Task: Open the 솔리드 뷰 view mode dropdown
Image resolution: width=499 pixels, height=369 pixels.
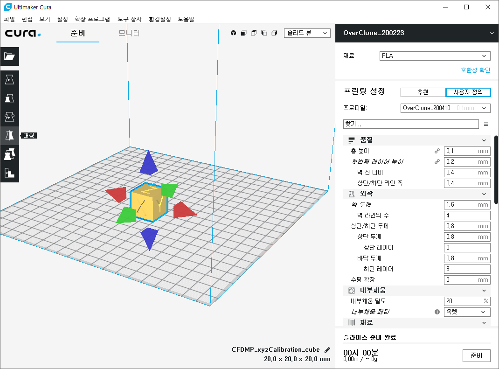Action: [x=307, y=33]
